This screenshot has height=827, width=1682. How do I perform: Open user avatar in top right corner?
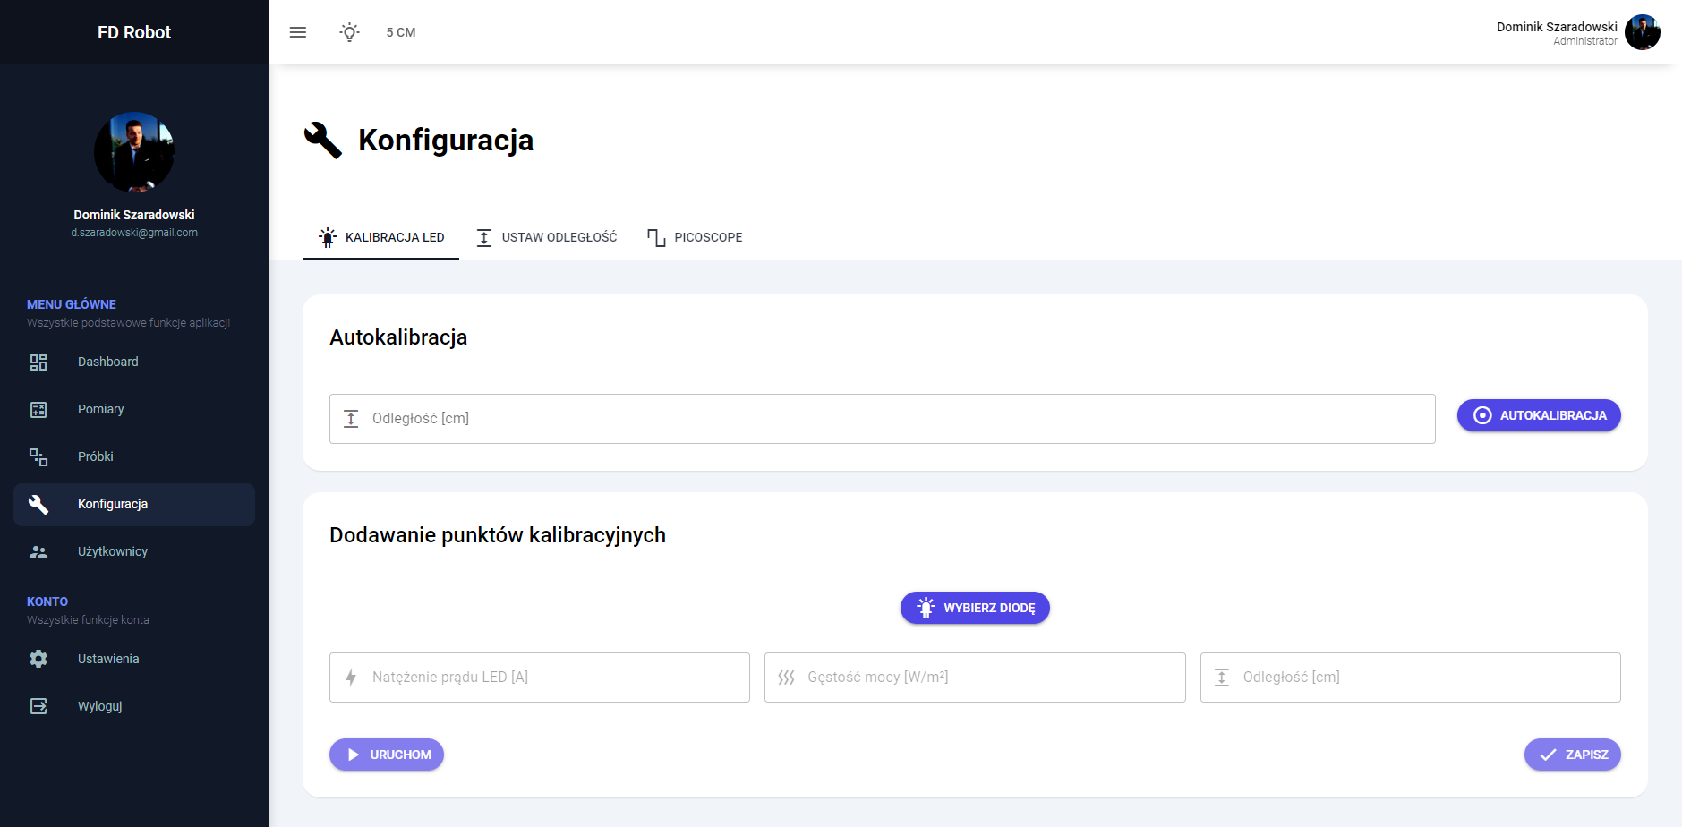pyautogui.click(x=1642, y=32)
